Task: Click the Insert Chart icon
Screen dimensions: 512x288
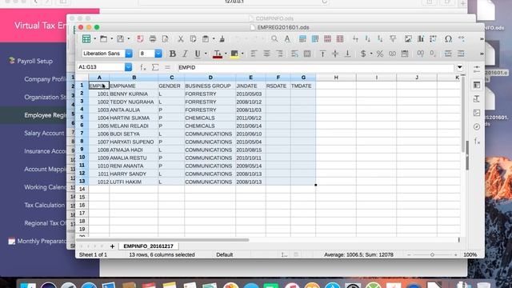Action: point(421,39)
